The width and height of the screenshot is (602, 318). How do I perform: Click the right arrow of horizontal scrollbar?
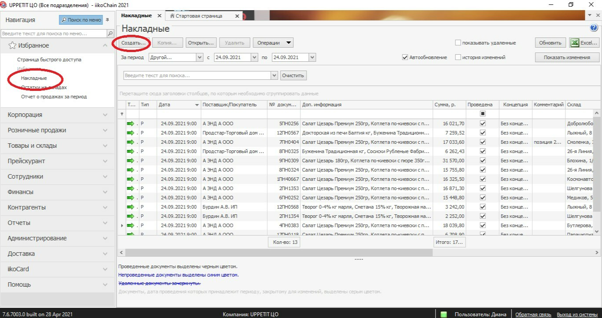597,253
